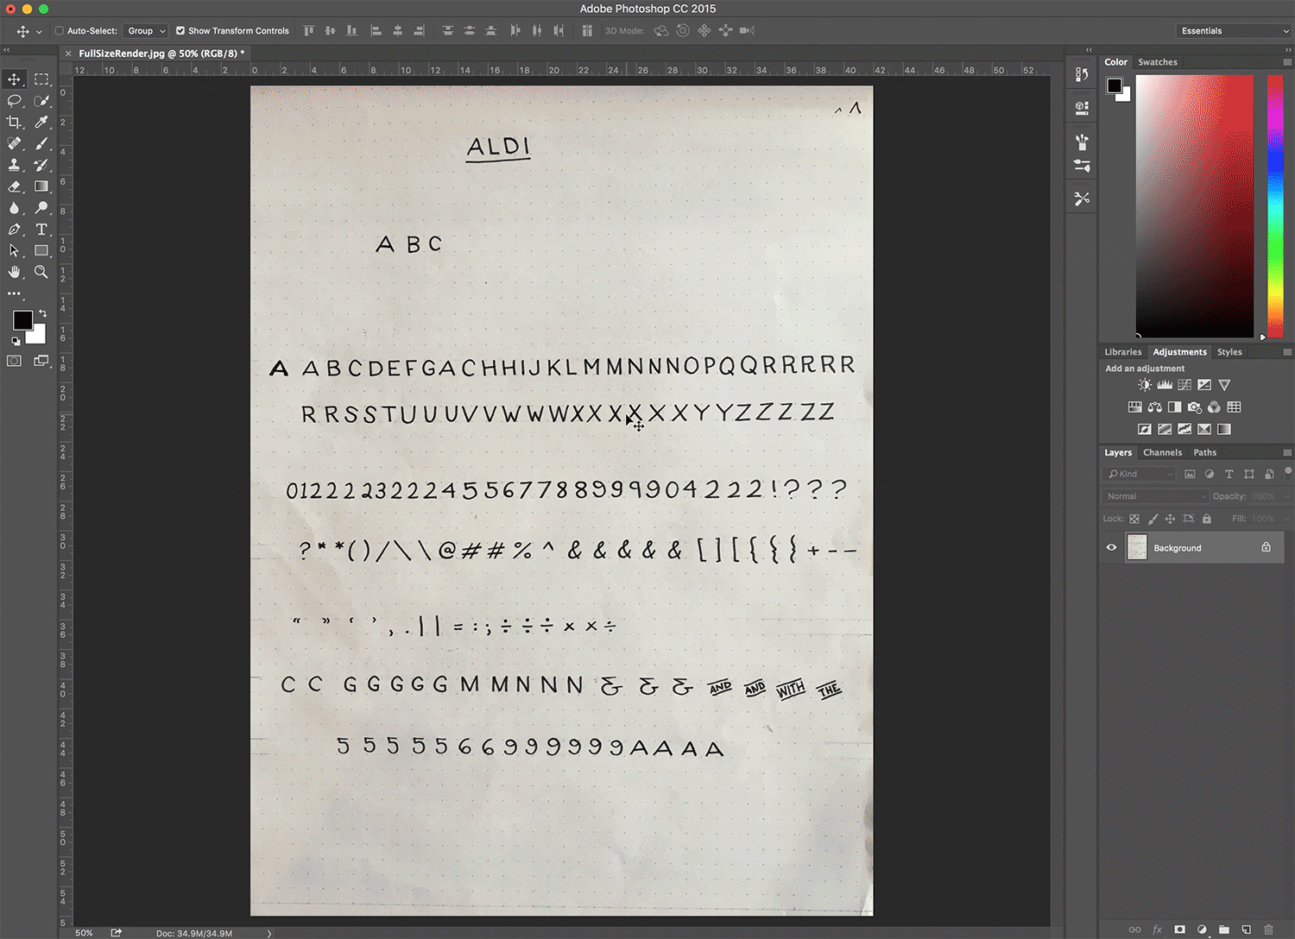Turn layer filtering on or off
1295x939 pixels.
[1288, 472]
